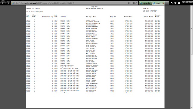Click employee name 'MICHAEL SMITH'
This screenshot has height=109, width=193.
pos(91,55)
